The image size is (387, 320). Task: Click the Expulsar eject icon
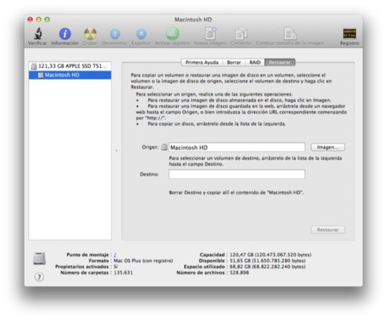tap(141, 34)
